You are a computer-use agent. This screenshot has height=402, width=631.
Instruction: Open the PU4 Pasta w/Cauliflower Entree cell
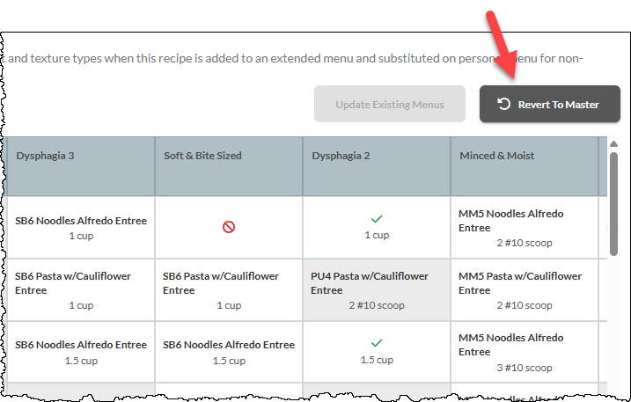point(377,289)
